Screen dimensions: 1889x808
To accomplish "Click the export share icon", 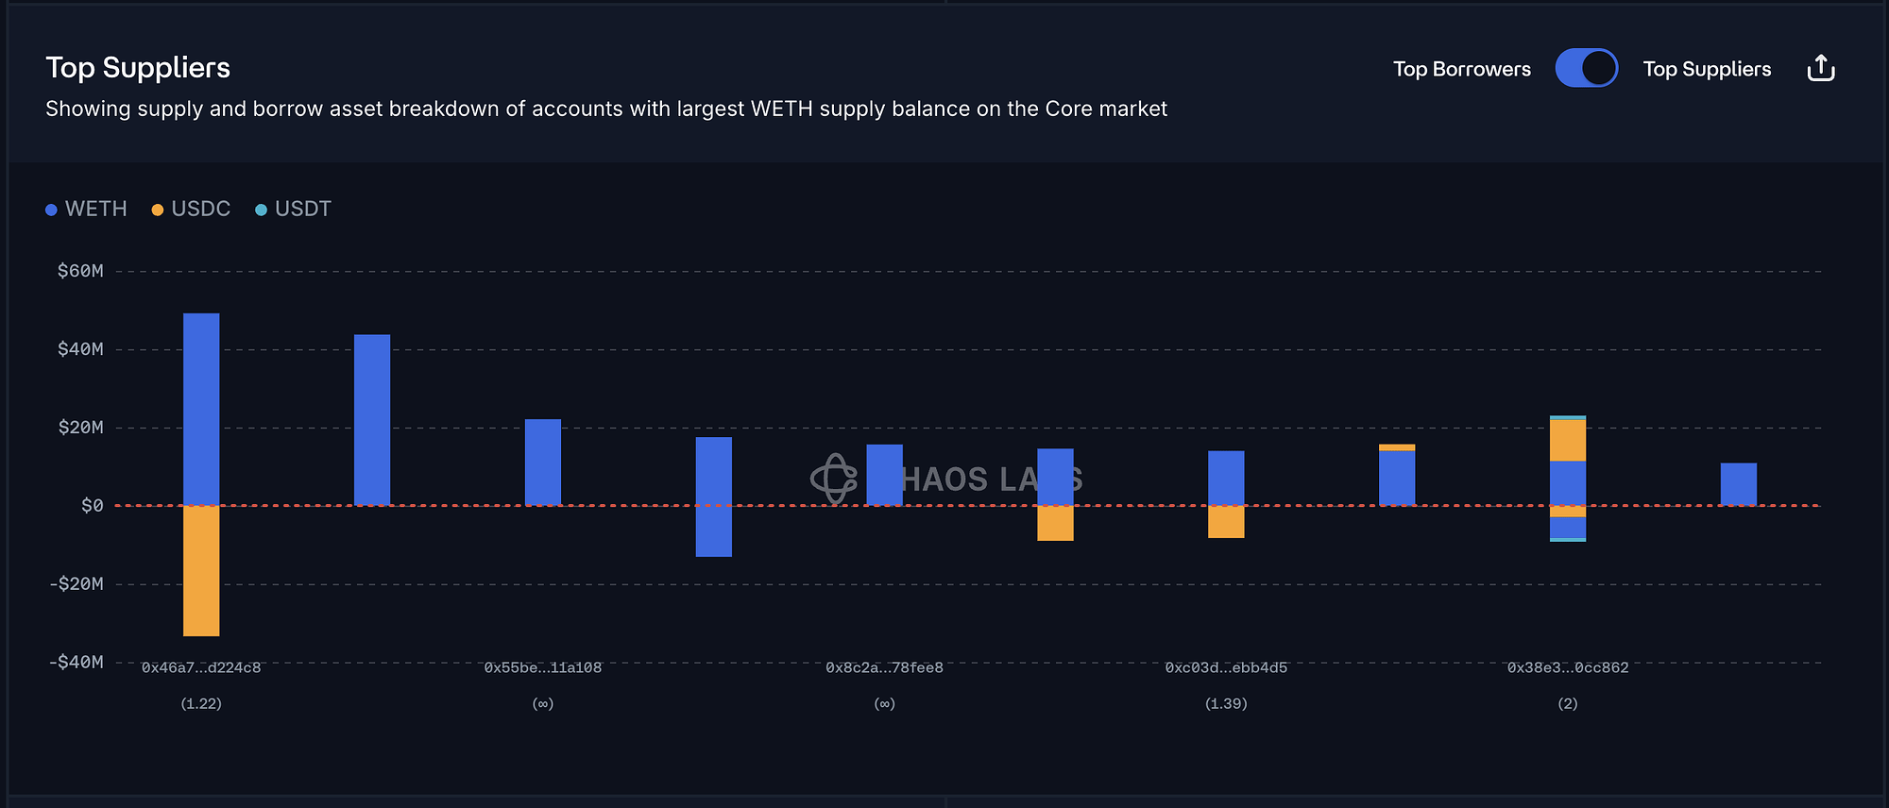I will tap(1820, 69).
